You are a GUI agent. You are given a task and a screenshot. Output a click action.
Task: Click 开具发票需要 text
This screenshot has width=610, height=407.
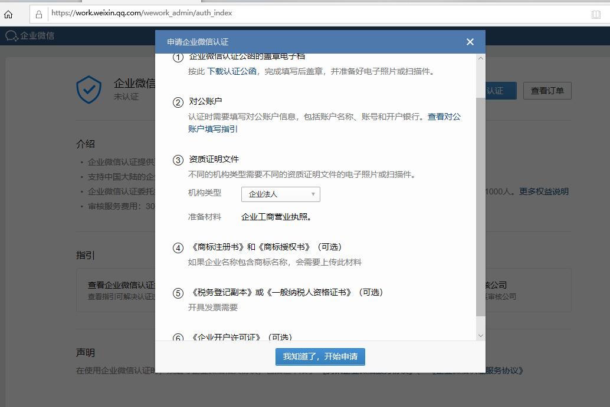(x=213, y=307)
